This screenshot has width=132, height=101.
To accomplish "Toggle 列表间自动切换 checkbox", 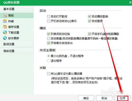I will click(49, 34).
